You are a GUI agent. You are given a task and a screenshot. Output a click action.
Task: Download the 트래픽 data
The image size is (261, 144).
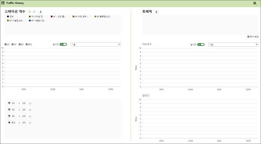[x=156, y=12]
